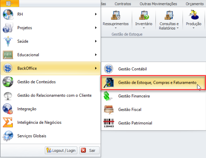Expand the Educacional submenu arrow
Image resolution: width=206 pixels, height=158 pixels.
pos(96,55)
